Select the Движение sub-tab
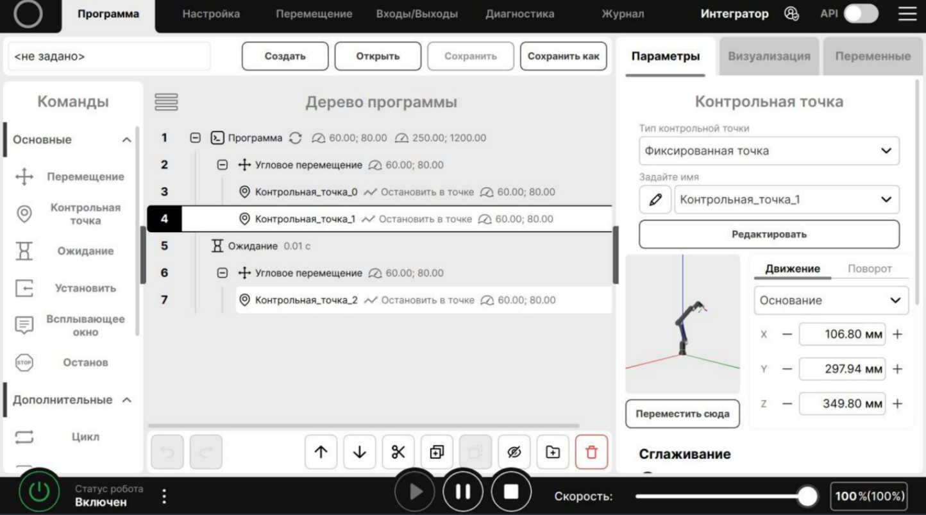 793,269
